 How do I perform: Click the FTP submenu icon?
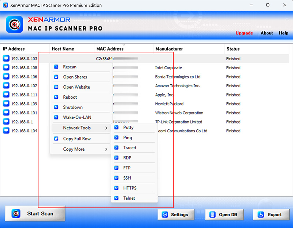116,168
